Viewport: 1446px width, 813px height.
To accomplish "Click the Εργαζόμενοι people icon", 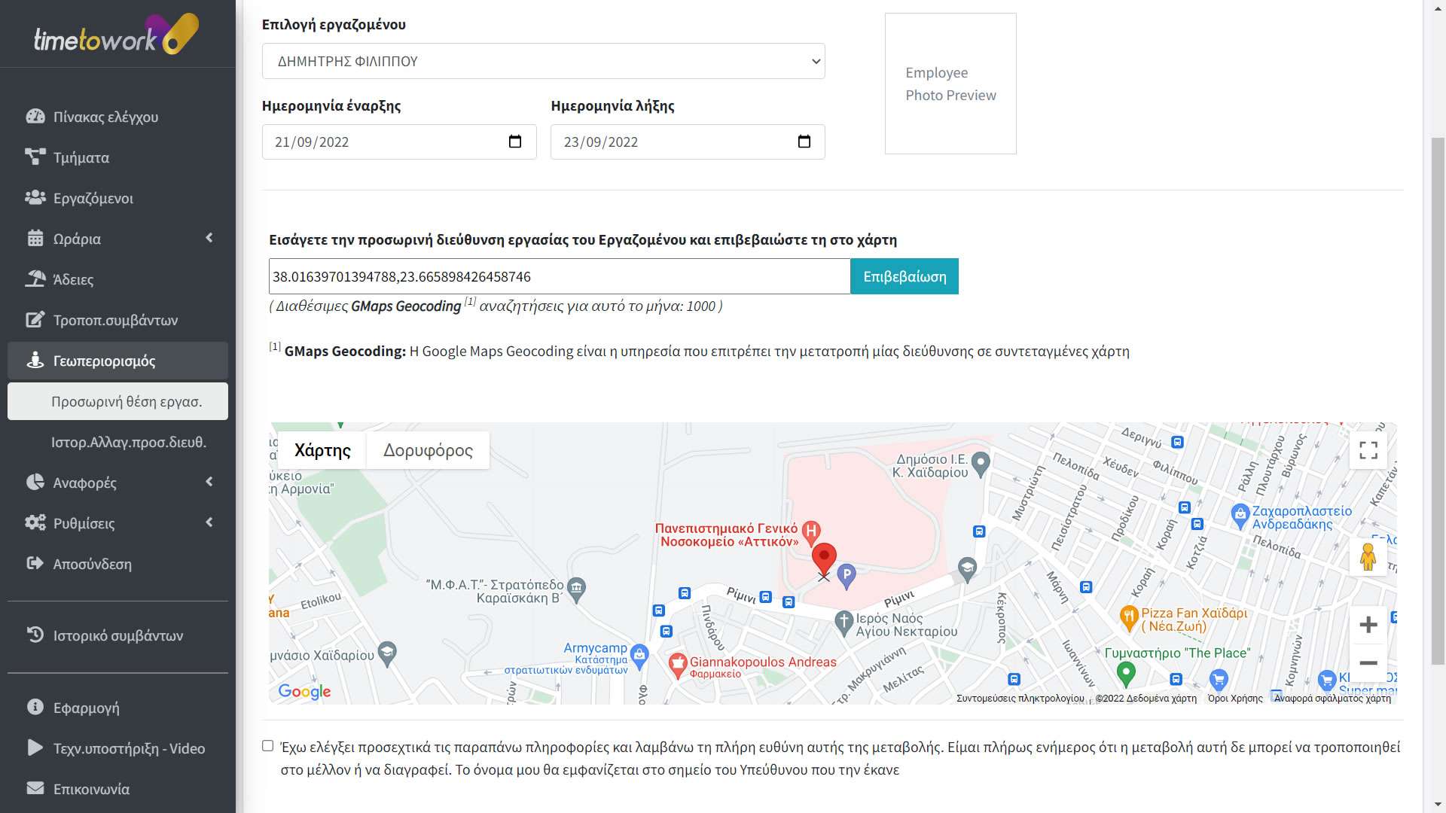I will tap(35, 197).
